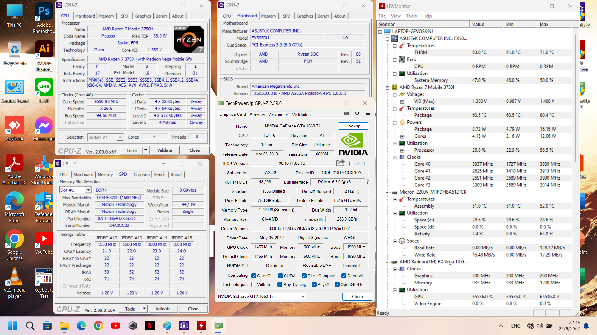Screen dimensions: 597x335
Task: Open the Bench tab in the Mainboard CPU-Z window
Action: tap(323, 16)
